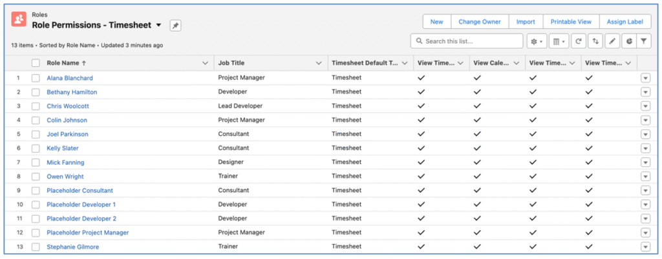The width and height of the screenshot is (662, 259).
Task: Tick checkbox for Alana Blanchard row
Action: (x=36, y=78)
